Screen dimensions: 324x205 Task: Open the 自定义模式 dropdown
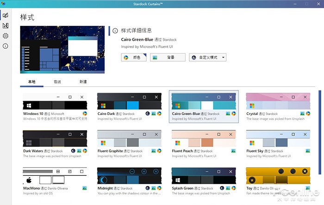pos(207,58)
